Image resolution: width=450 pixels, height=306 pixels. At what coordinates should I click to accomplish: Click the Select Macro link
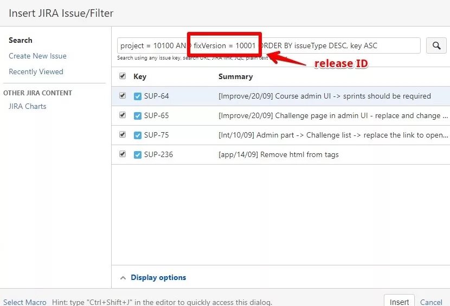[25, 302]
